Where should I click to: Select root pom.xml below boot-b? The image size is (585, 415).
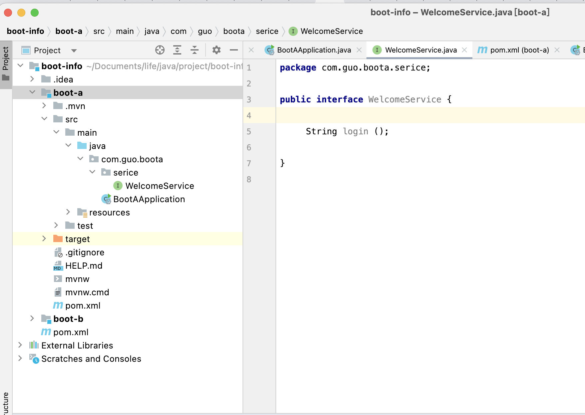[x=71, y=332]
